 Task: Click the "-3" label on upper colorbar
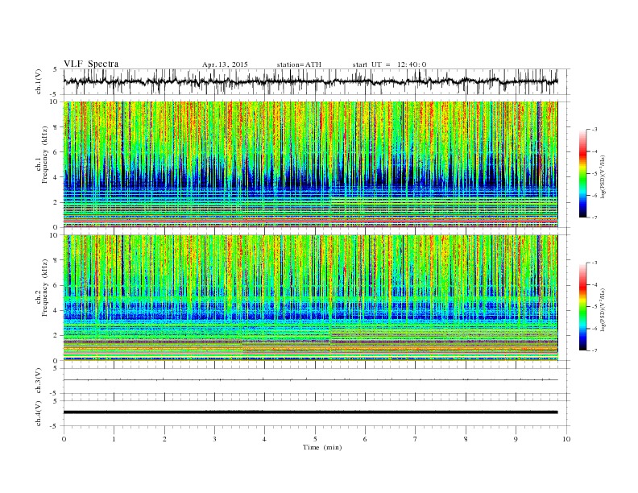tap(594, 130)
